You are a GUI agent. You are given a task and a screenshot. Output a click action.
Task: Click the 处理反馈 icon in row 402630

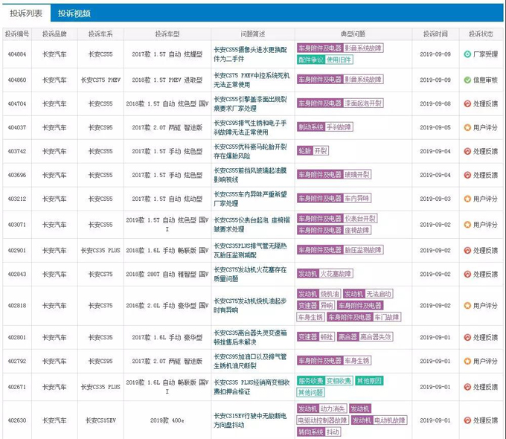467,420
